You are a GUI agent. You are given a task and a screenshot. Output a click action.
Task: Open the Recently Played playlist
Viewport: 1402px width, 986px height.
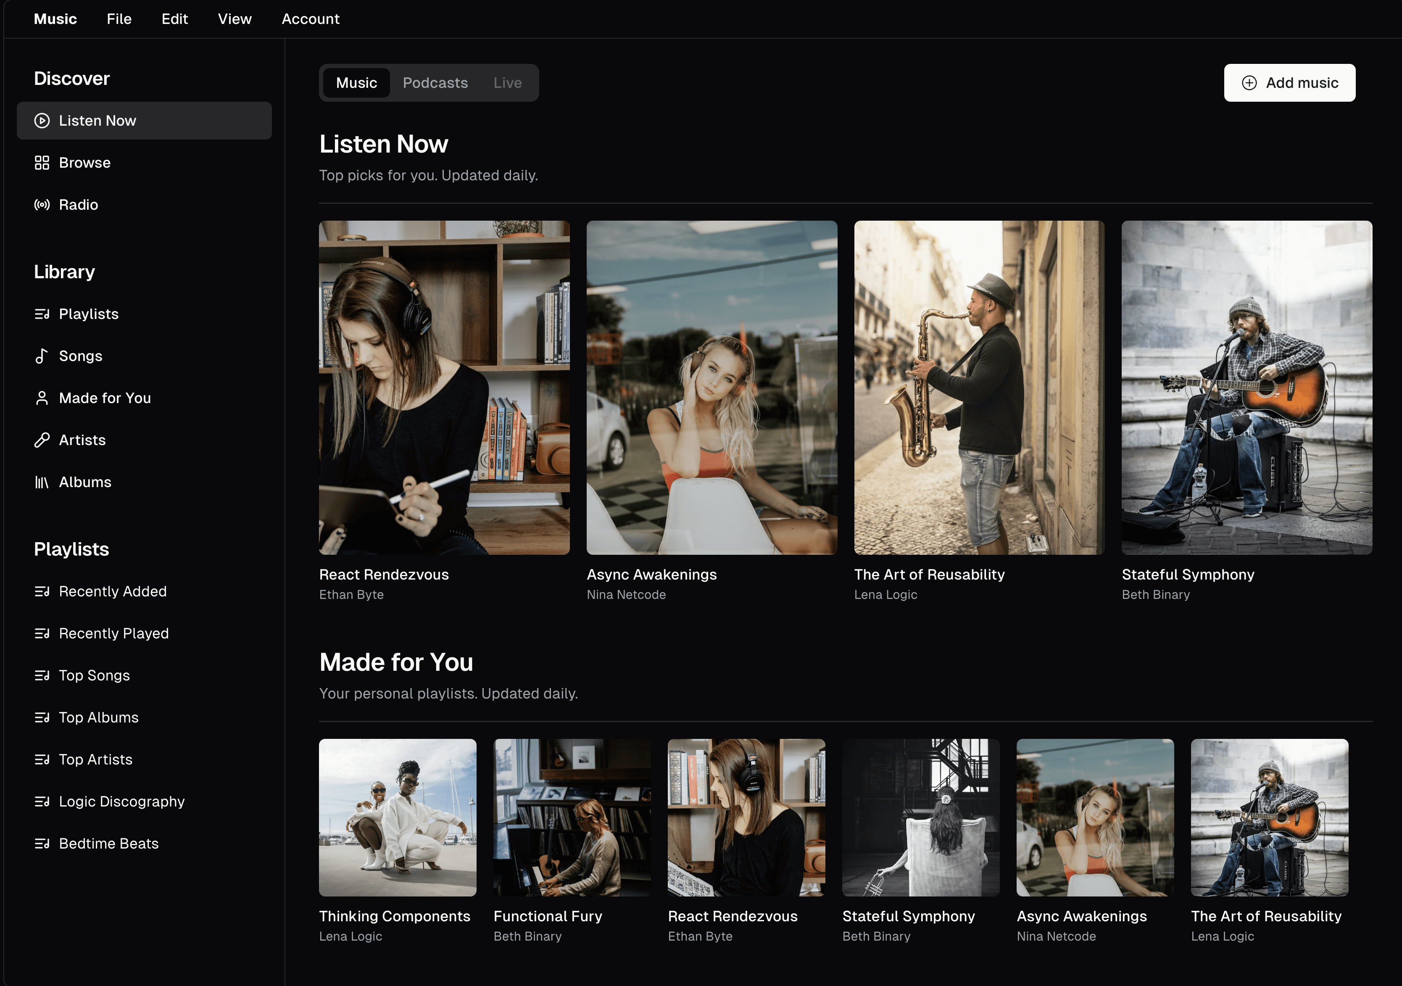[x=113, y=634]
